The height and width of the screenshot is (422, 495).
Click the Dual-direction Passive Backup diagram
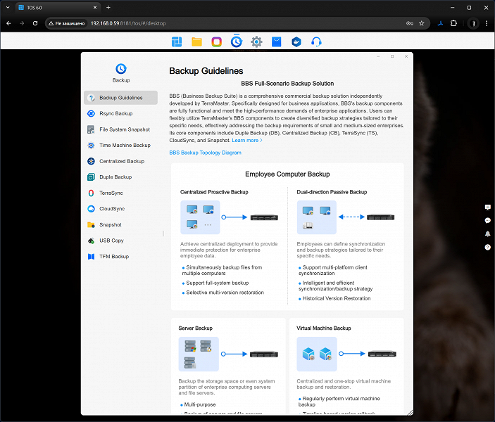(x=346, y=217)
